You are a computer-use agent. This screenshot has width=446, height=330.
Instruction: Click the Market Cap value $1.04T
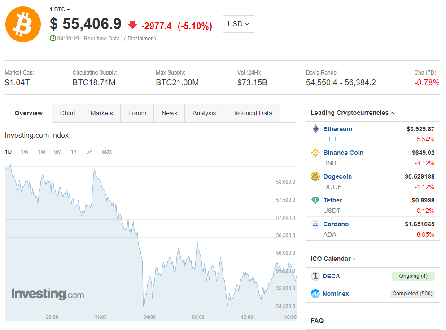(x=17, y=83)
